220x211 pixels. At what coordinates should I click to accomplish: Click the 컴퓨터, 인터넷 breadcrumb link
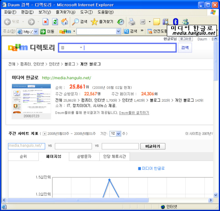point(32,64)
